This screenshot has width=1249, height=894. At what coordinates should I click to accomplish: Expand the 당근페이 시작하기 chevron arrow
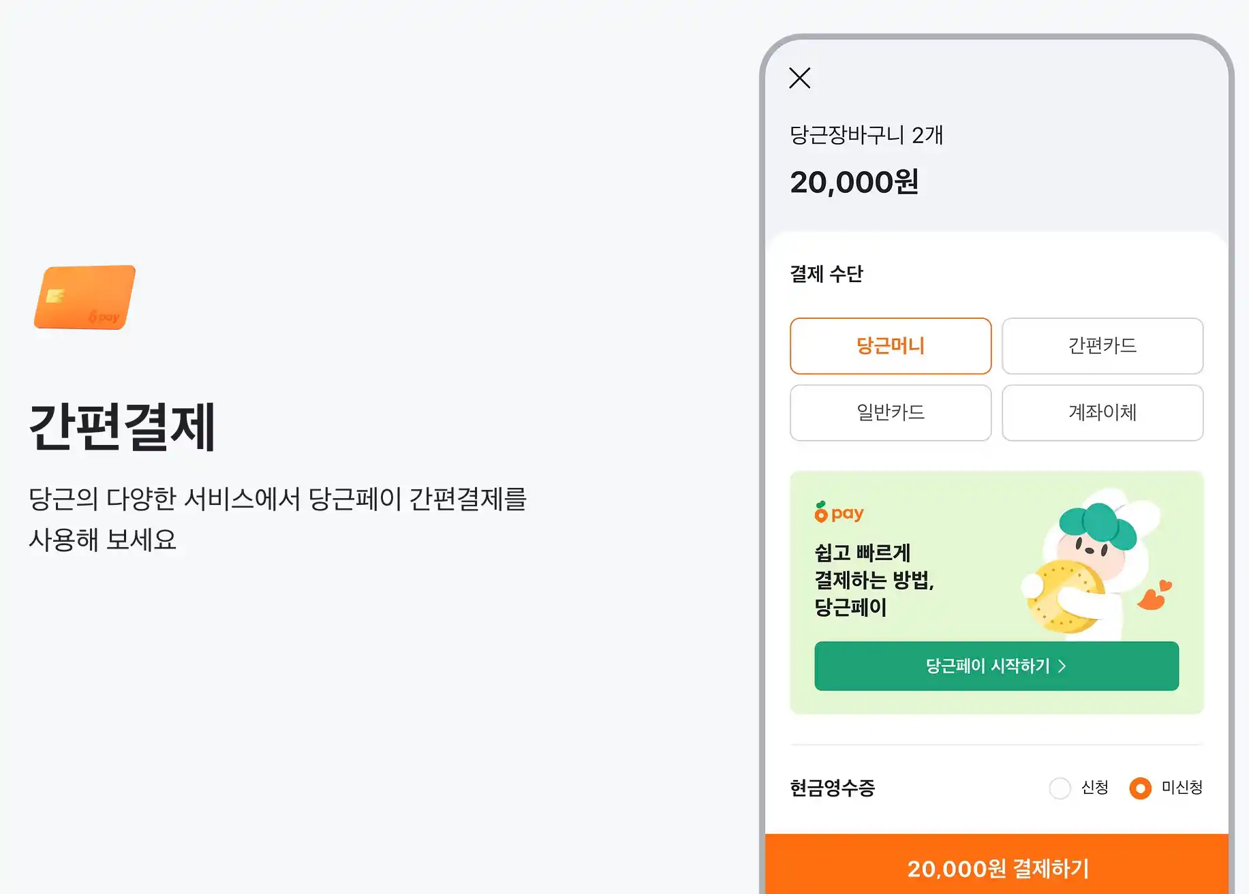1062,667
